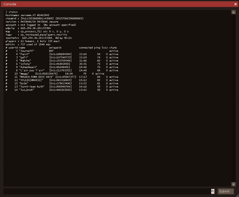The width and height of the screenshot is (239, 197).
Task: Click the player row for "Saint-Jean Ruth"
Action: [61, 87]
